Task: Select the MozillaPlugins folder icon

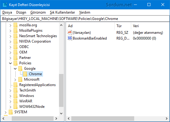Action: point(16,30)
